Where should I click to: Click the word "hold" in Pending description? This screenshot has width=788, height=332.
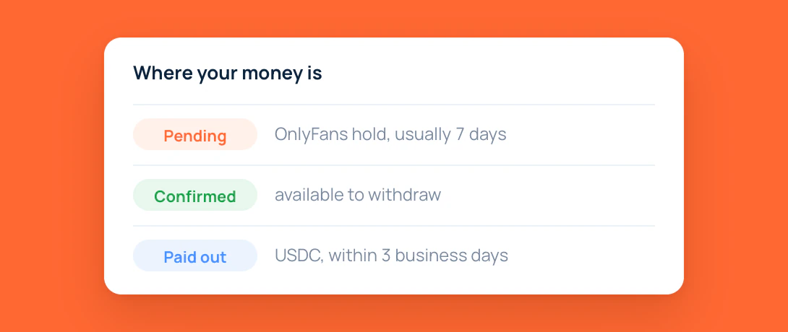click(x=371, y=134)
